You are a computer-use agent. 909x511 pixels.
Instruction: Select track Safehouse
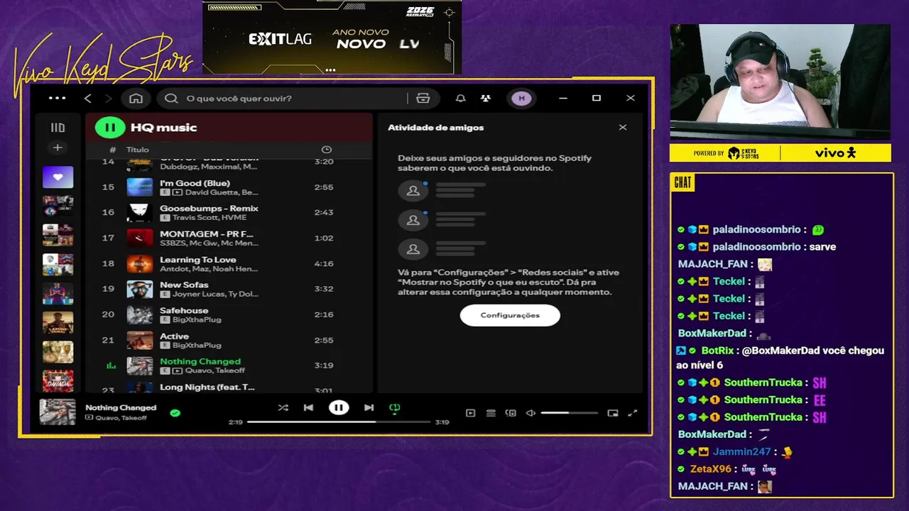coord(229,314)
